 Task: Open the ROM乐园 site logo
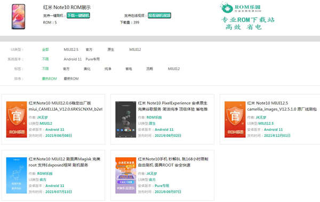241,8
